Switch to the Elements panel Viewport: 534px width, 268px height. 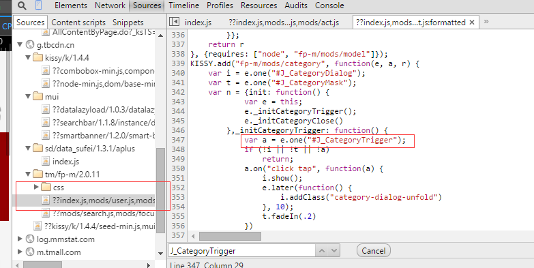pos(71,5)
